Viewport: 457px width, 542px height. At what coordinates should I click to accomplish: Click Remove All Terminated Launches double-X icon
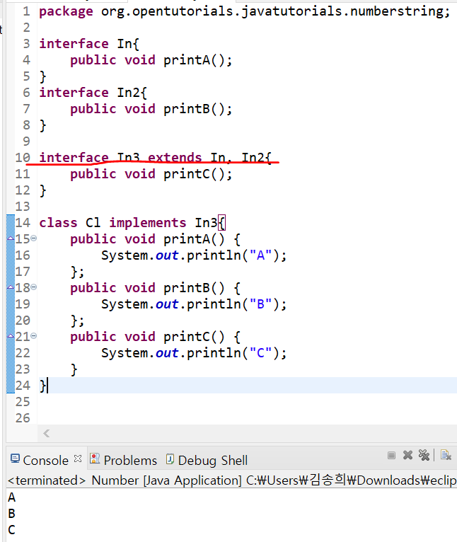click(x=424, y=455)
